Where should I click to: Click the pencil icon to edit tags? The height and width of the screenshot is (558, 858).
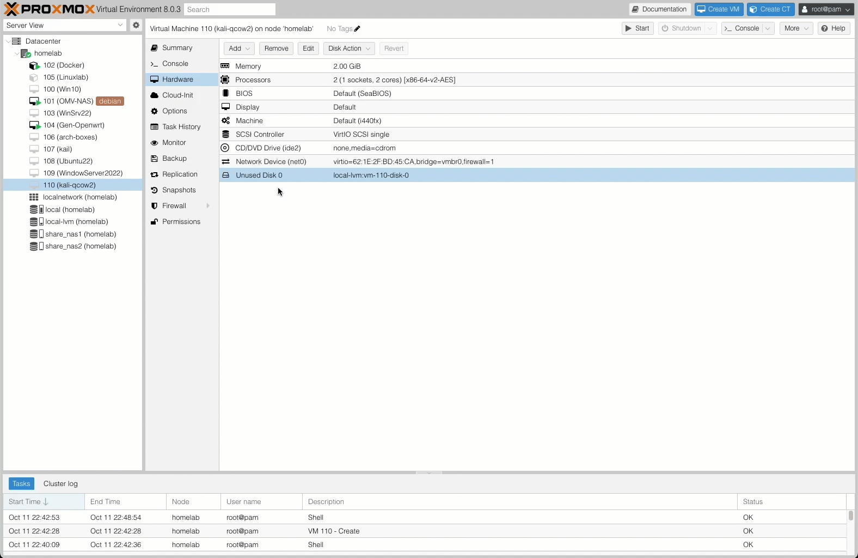click(357, 29)
